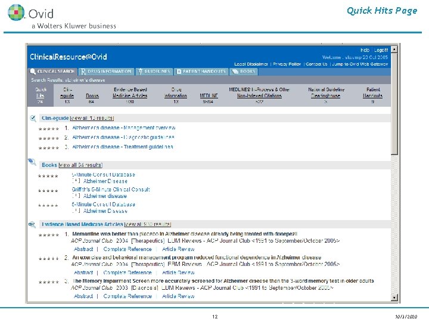Open Article Review for exercise program article
429x322 pixels.
(178, 273)
